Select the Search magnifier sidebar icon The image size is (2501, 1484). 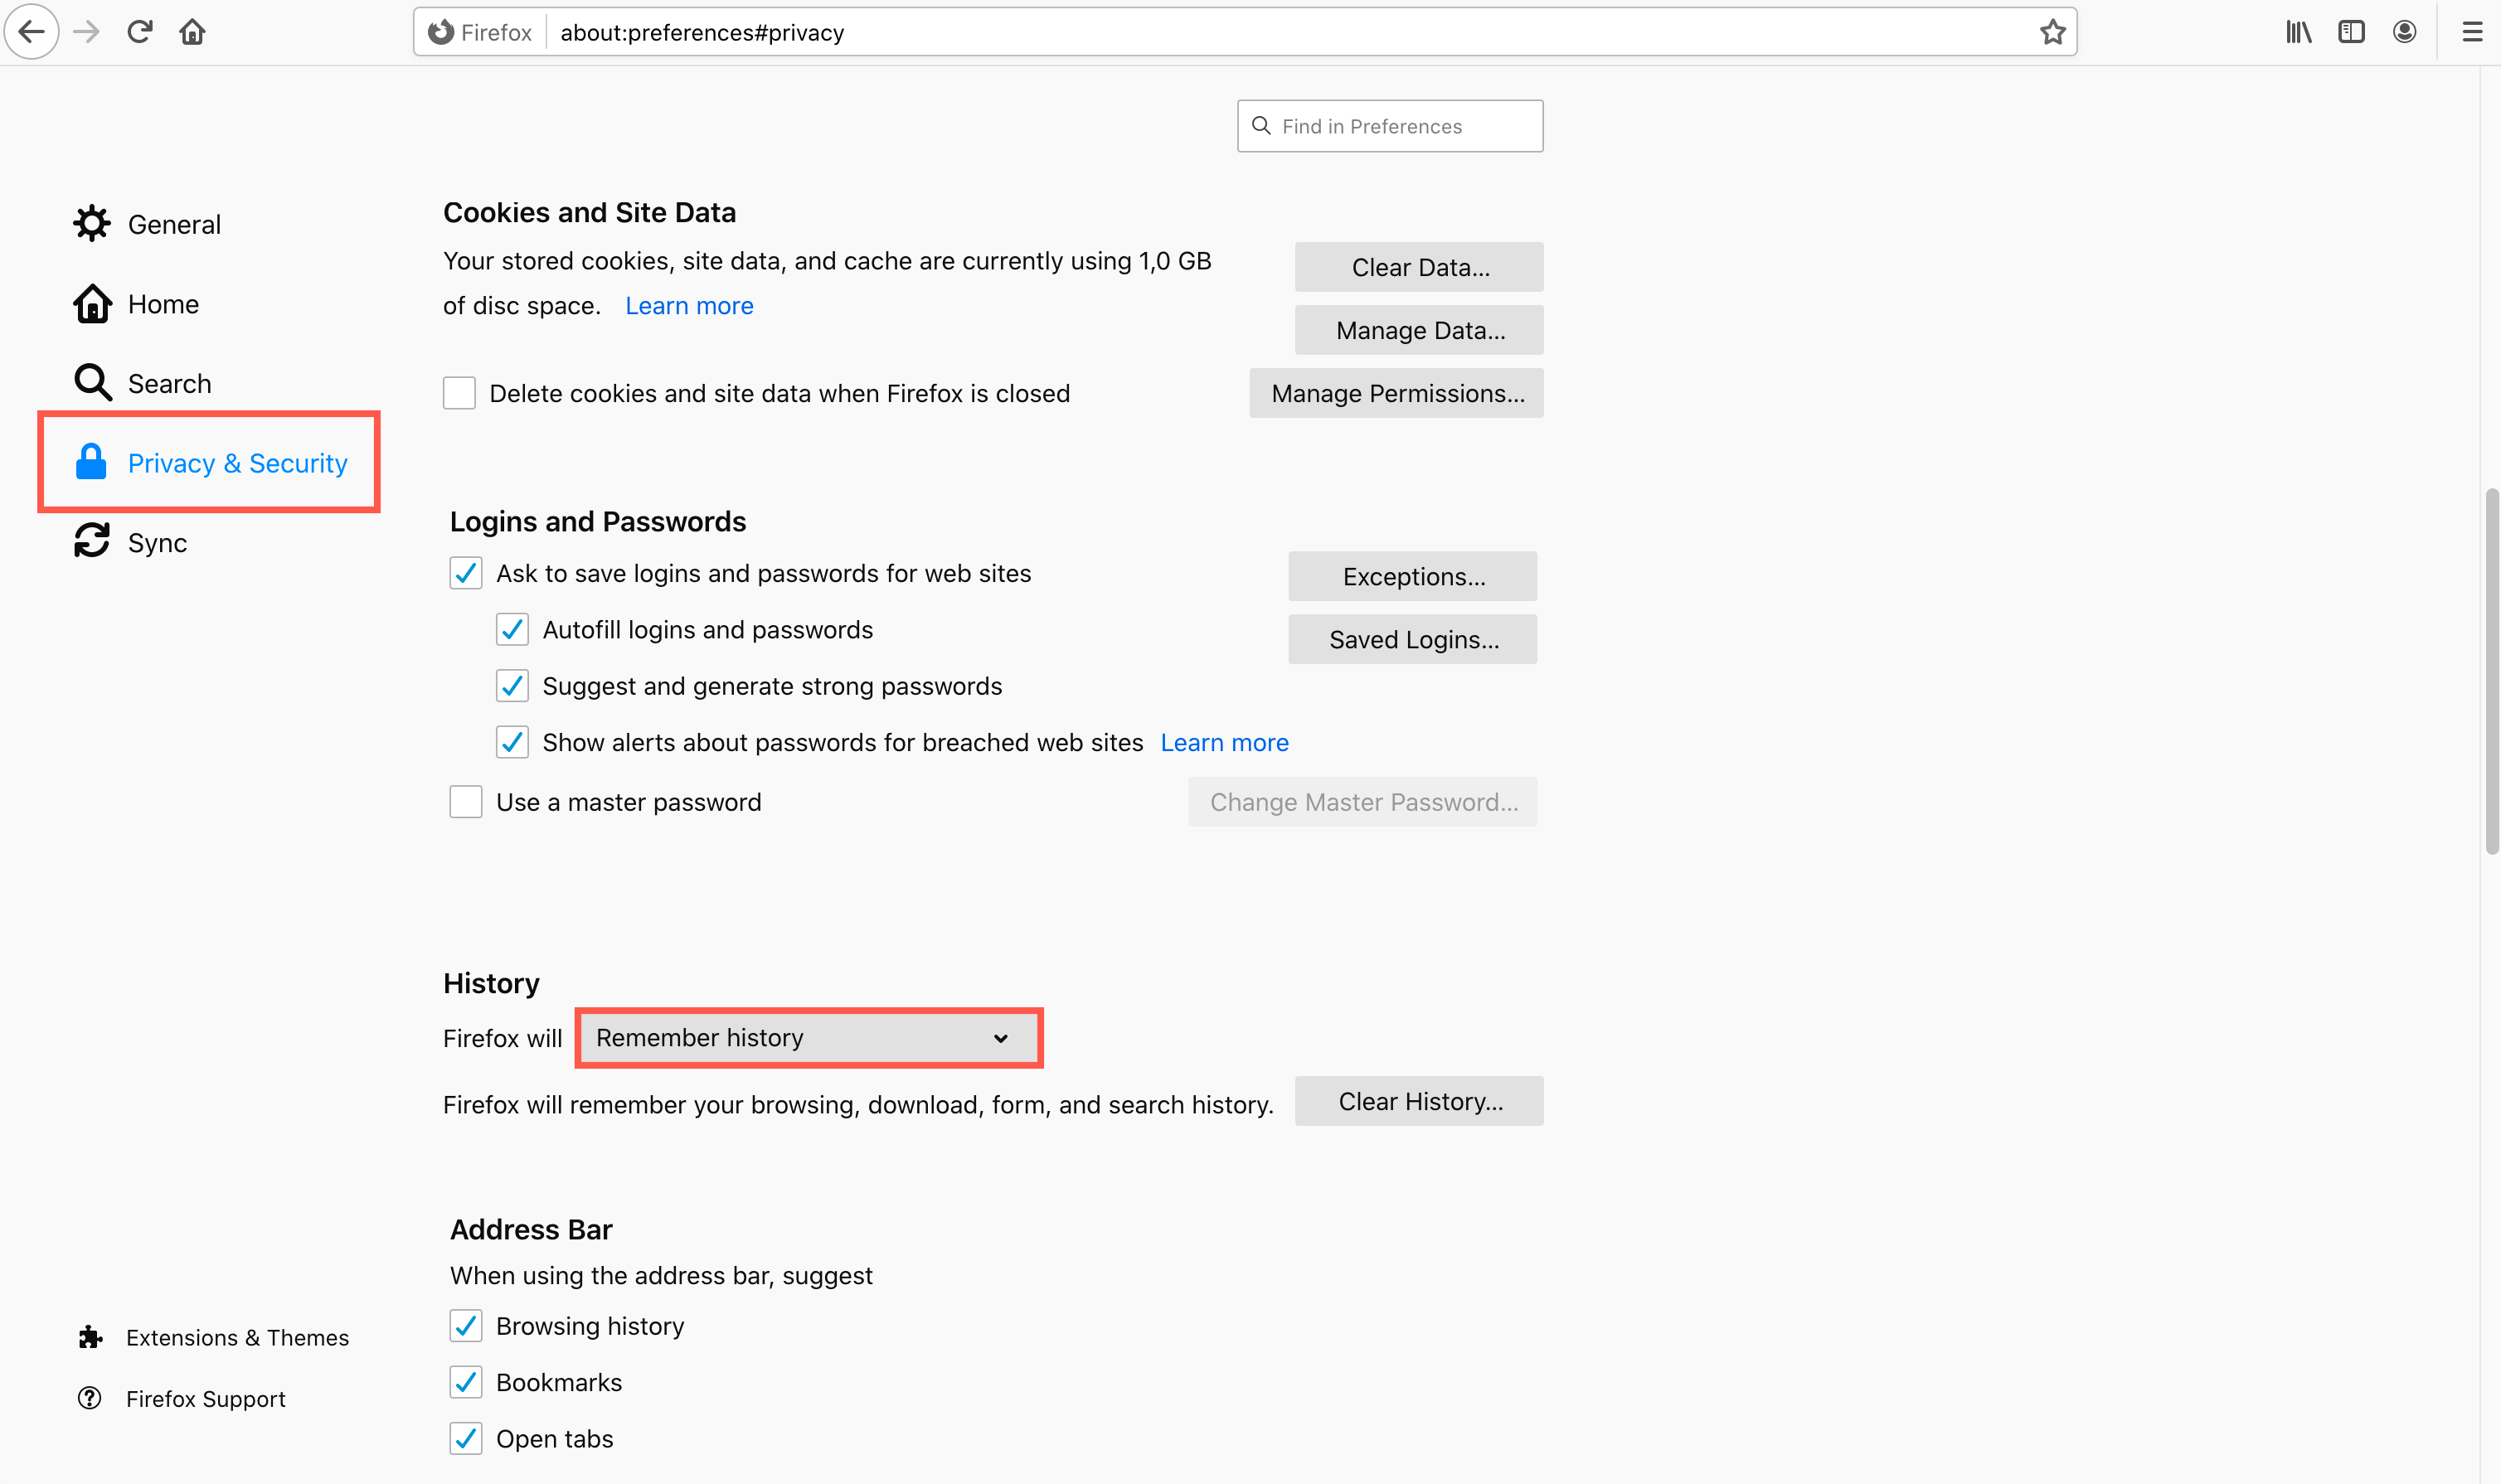[x=91, y=382]
